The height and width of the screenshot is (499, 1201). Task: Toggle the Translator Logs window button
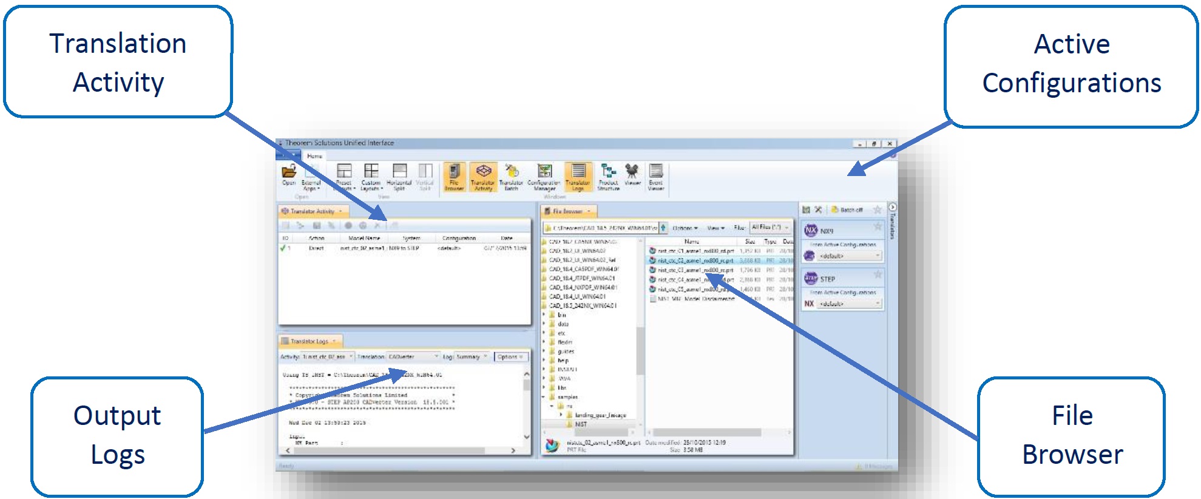578,177
